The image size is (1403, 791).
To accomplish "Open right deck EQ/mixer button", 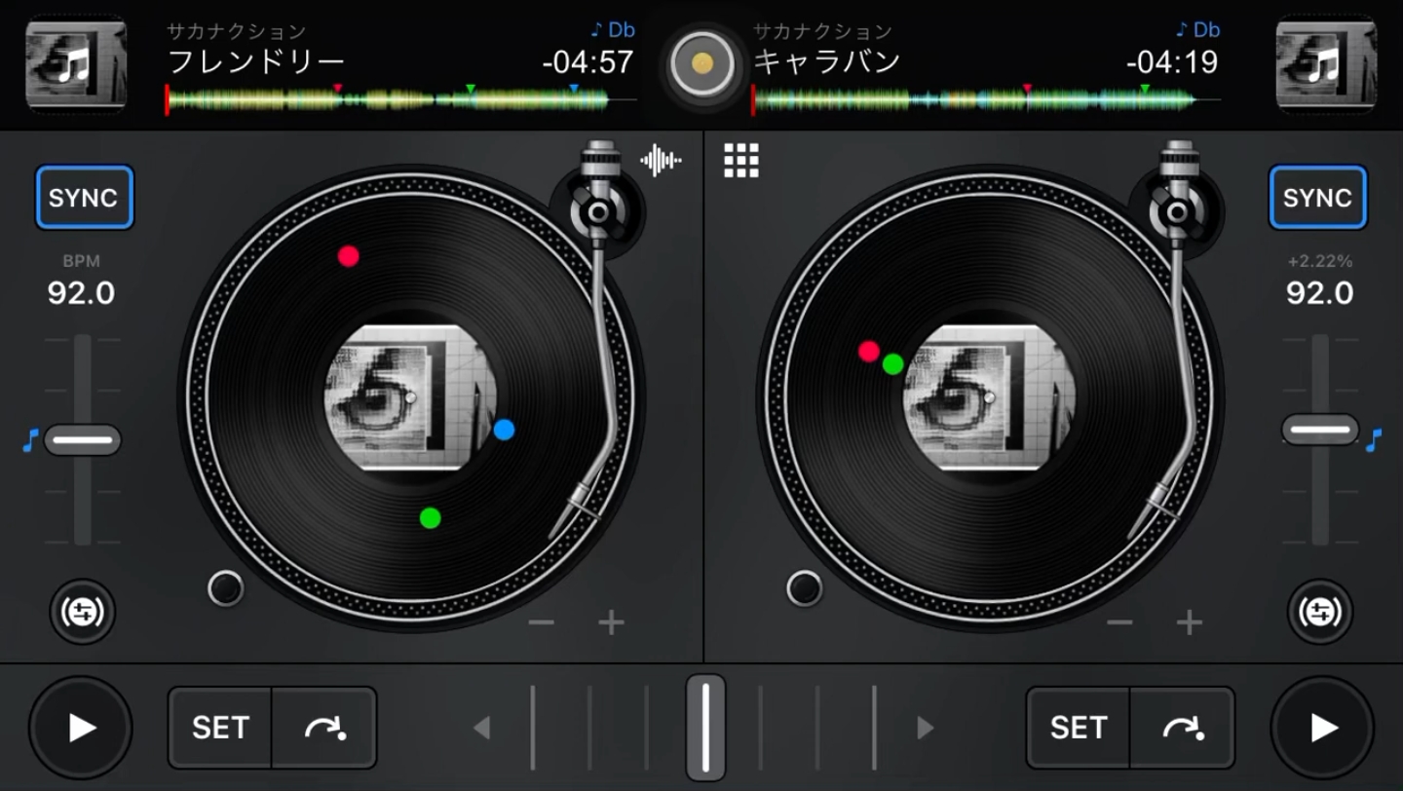I will (x=1320, y=613).
